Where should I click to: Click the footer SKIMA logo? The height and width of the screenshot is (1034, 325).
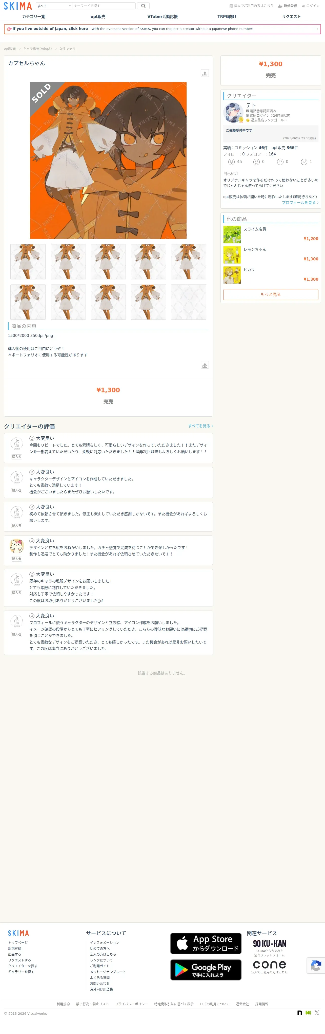[x=18, y=933]
